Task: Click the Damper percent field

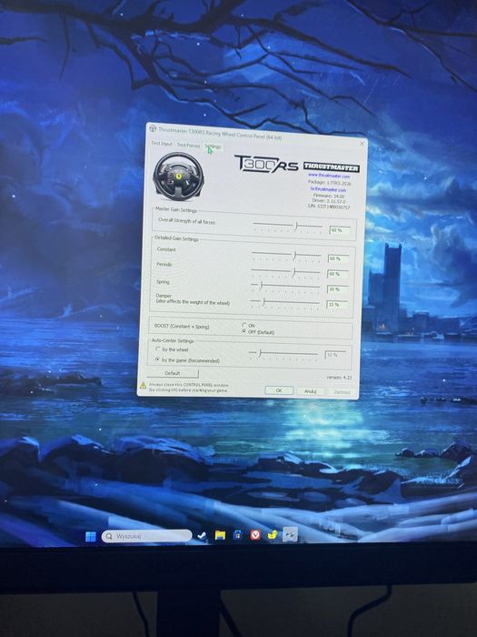Action: [337, 305]
